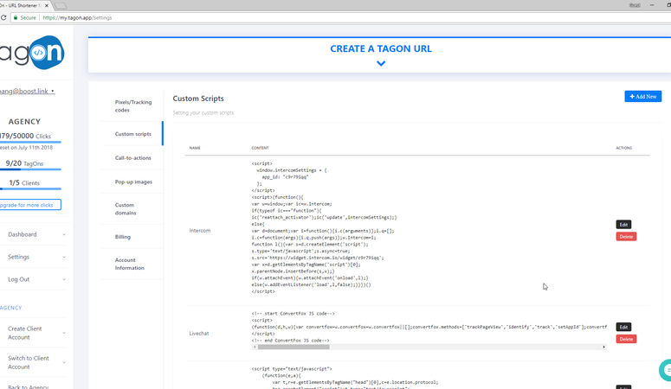This screenshot has width=671, height=389.
Task: Click the Create Client Account chevron
Action: pyautogui.click(x=64, y=333)
